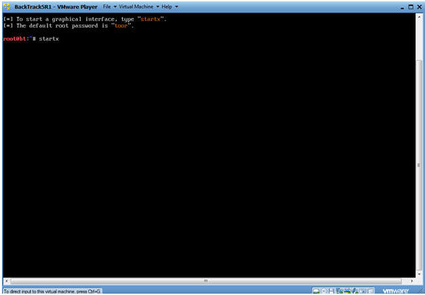The height and width of the screenshot is (295, 425).
Task: Click the VMware Player icon in title bar
Action: [x=7, y=7]
